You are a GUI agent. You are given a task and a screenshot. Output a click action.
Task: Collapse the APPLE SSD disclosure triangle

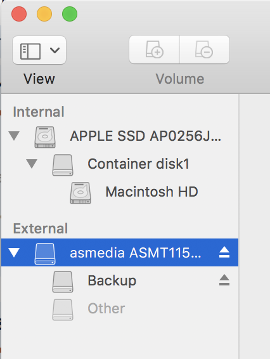tap(14, 136)
